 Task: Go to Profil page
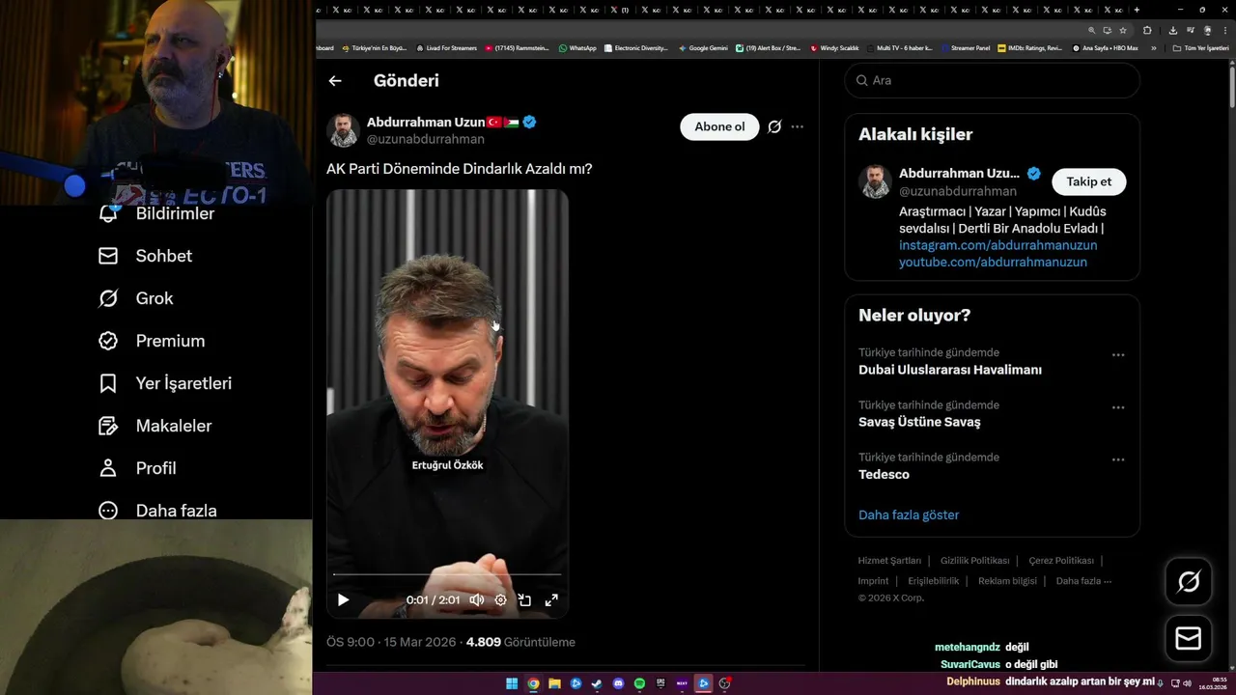[x=137, y=468]
